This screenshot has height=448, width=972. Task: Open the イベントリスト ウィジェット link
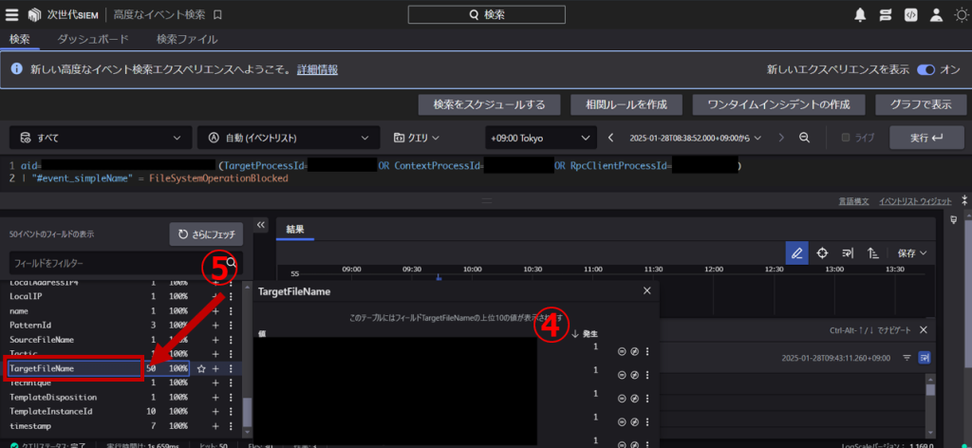point(915,201)
